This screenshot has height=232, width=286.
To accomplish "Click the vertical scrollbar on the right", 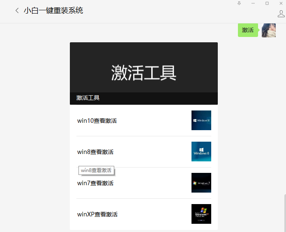I will pyautogui.click(x=284, y=213).
